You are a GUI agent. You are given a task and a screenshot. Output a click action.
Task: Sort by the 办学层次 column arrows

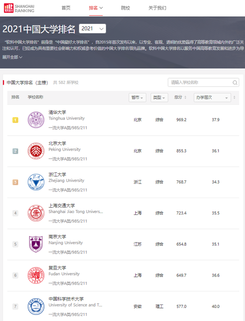pos(234,97)
